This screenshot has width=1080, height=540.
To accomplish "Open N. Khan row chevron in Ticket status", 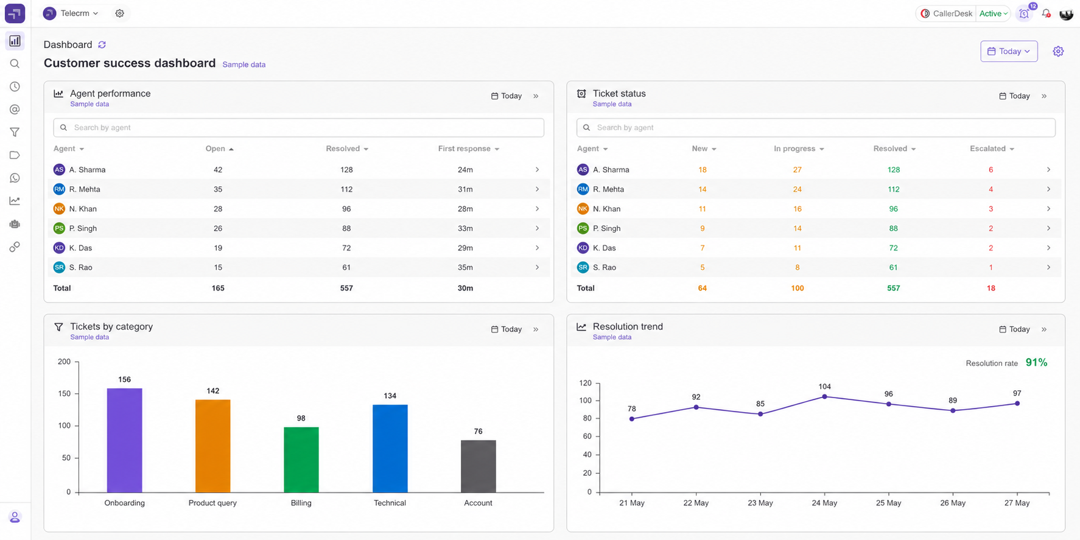I will [x=1048, y=209].
